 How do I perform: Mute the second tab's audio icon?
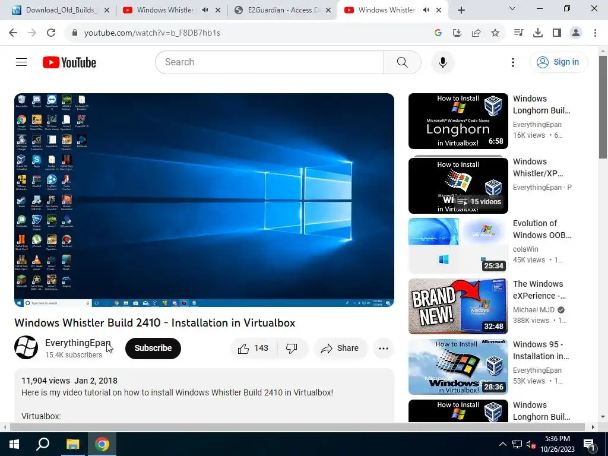(205, 10)
